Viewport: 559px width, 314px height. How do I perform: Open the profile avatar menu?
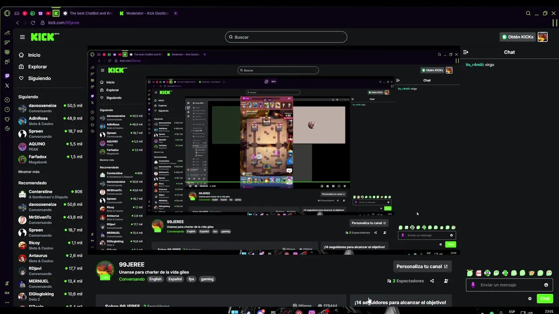click(x=542, y=37)
